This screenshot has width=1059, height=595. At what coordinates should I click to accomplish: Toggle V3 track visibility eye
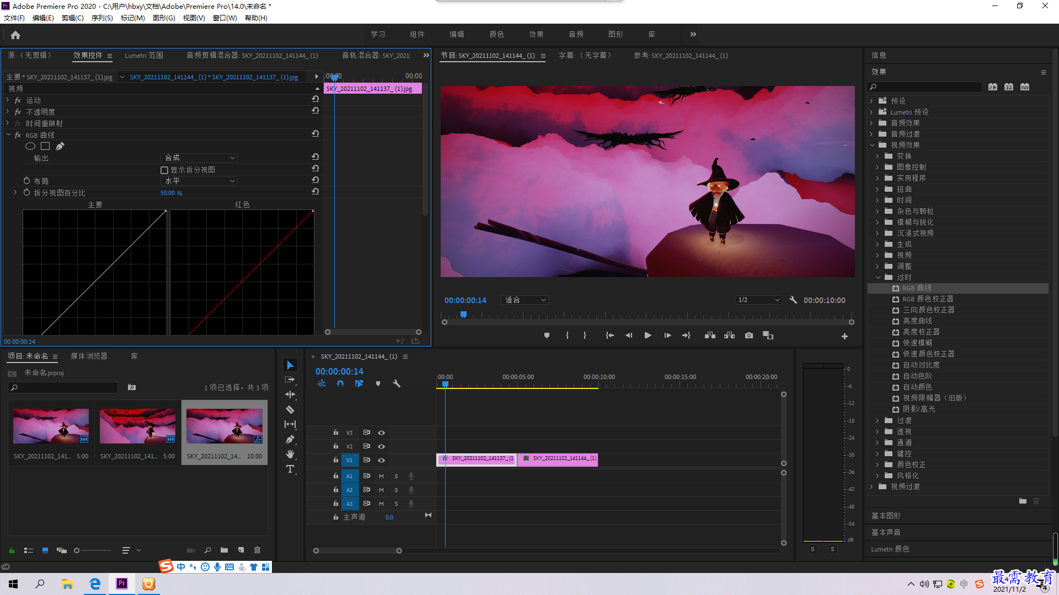click(381, 432)
